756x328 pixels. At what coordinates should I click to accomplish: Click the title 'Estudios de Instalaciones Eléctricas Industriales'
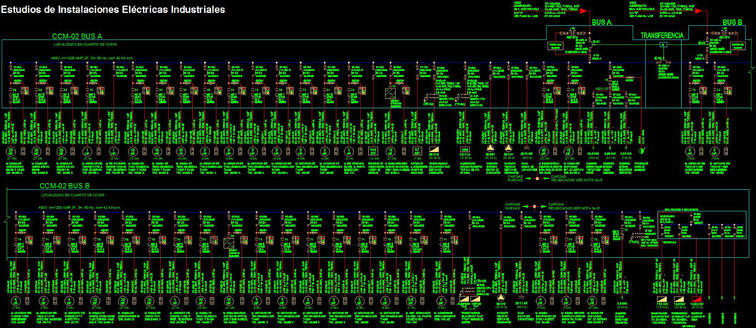click(x=114, y=9)
